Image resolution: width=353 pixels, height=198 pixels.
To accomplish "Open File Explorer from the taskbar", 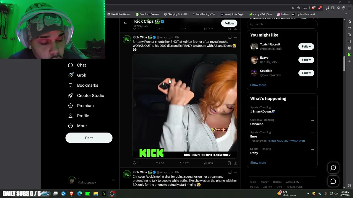I will tap(96, 194).
